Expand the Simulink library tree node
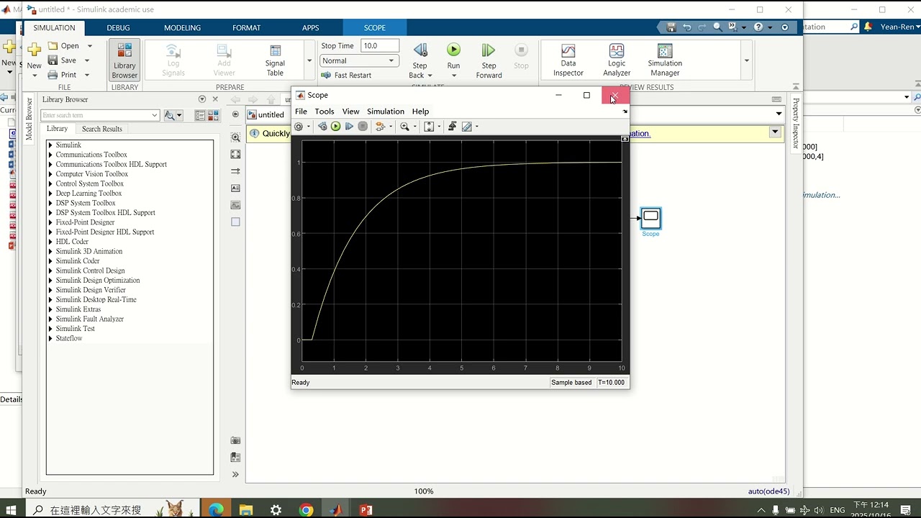921x518 pixels. [x=50, y=145]
